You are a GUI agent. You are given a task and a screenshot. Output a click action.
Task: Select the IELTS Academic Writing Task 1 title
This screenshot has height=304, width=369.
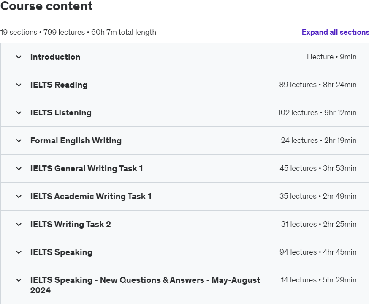tap(91, 196)
